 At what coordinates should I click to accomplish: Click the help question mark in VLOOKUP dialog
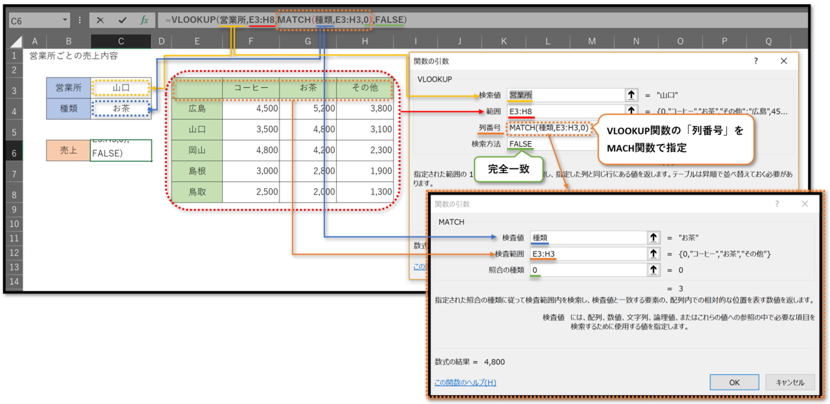(x=755, y=61)
